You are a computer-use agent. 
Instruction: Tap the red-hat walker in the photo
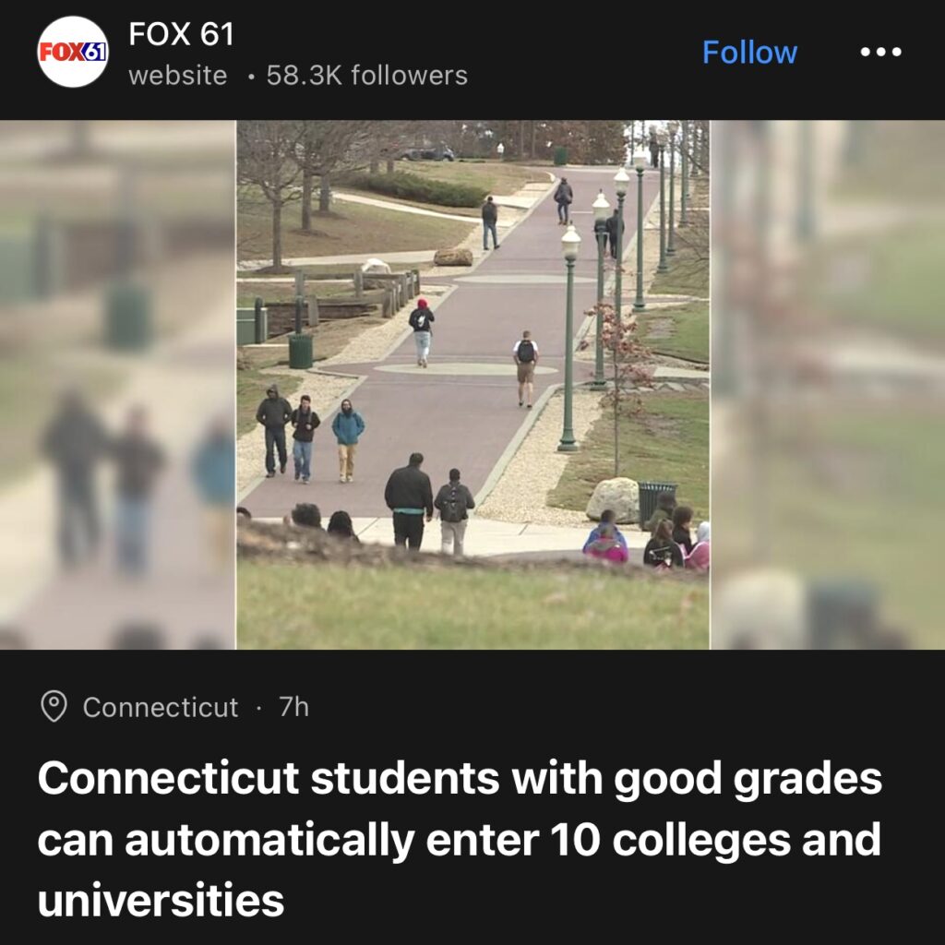421,332
